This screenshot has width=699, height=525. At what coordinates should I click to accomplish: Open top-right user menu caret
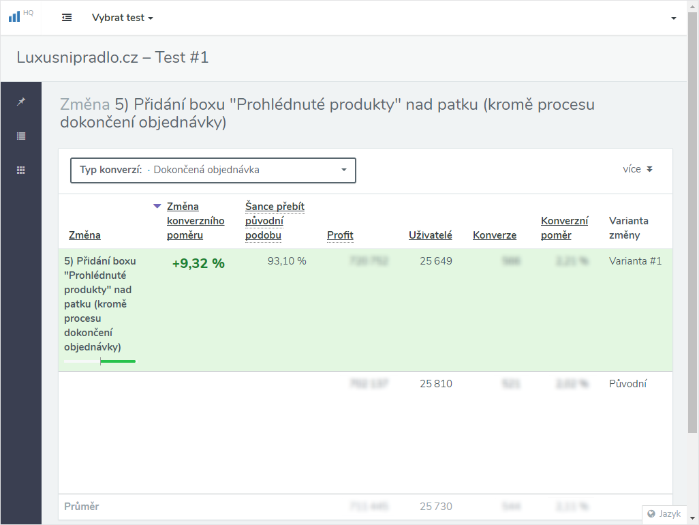674,18
